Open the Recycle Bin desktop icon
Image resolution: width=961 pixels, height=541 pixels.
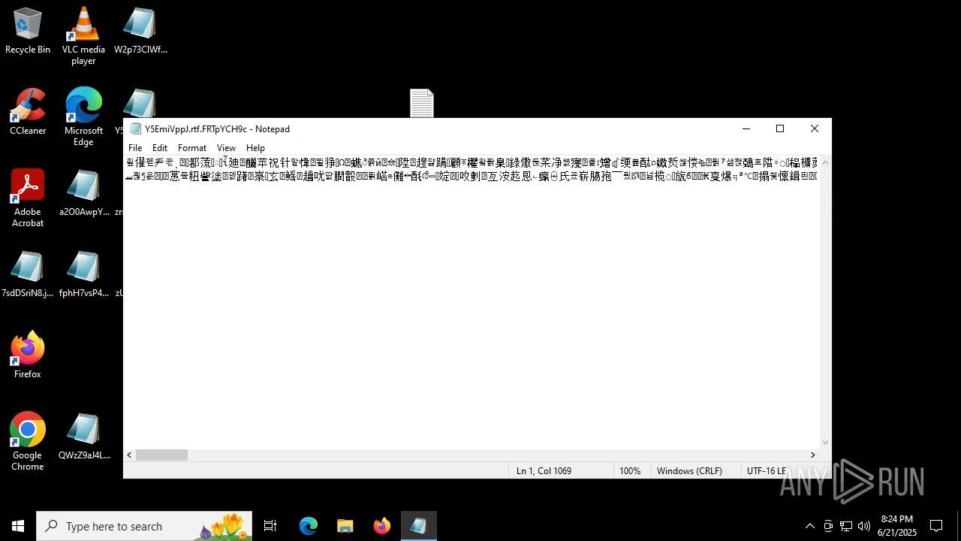pyautogui.click(x=28, y=31)
